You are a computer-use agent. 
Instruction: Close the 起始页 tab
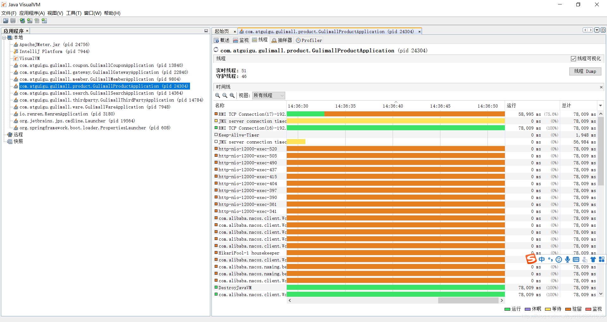(x=235, y=32)
